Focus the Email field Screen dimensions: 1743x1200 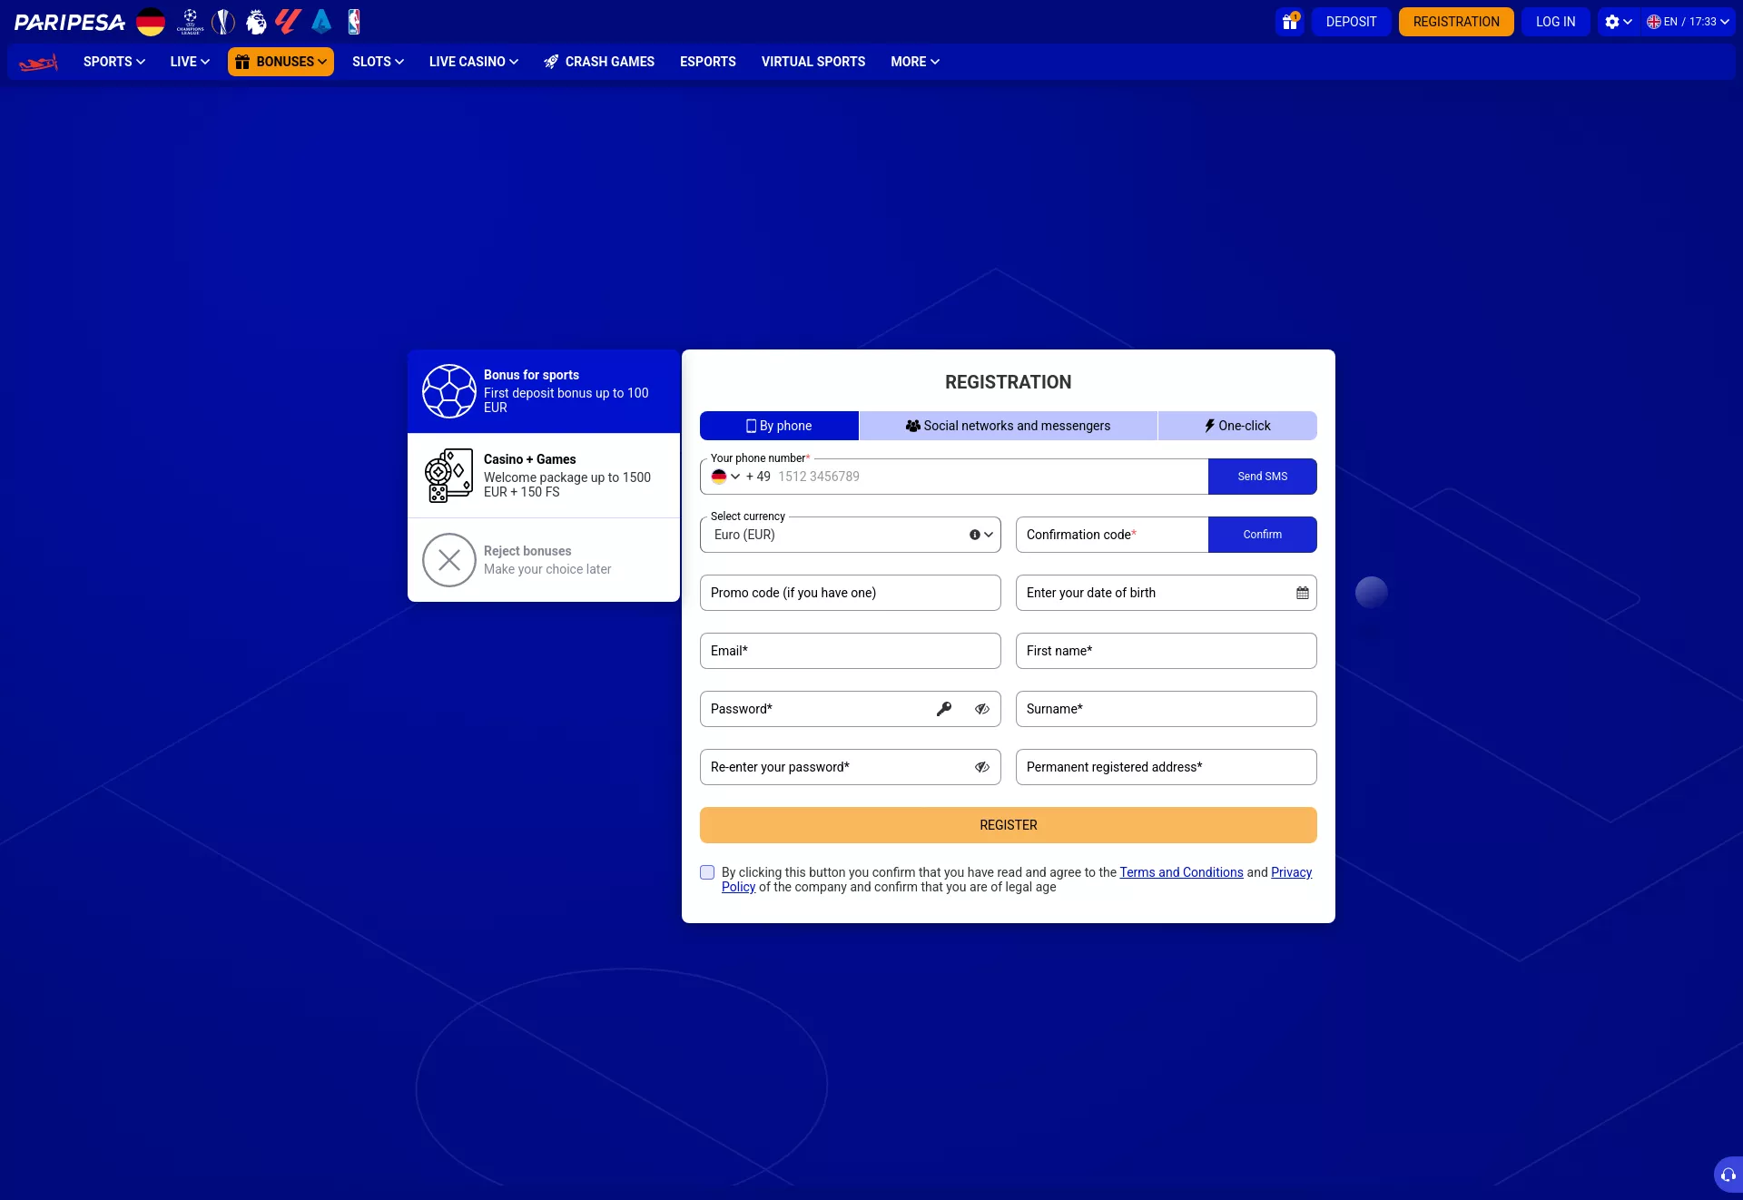851,651
